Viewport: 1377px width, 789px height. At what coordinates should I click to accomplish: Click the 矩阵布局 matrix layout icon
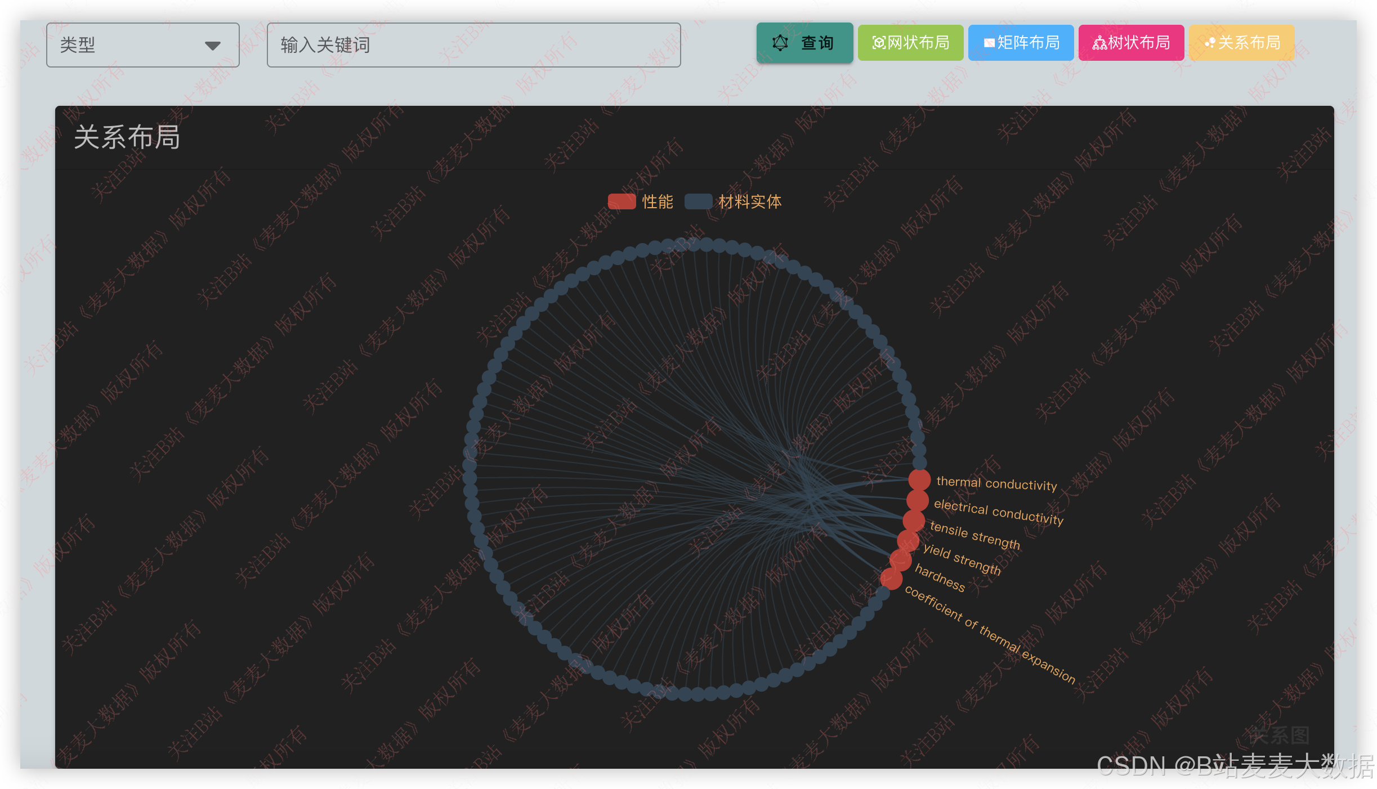pyautogui.click(x=989, y=43)
